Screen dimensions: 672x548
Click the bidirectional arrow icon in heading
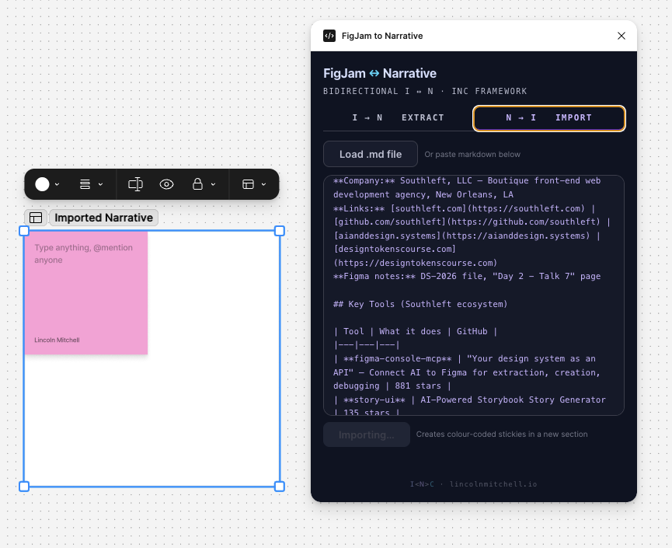(x=374, y=73)
